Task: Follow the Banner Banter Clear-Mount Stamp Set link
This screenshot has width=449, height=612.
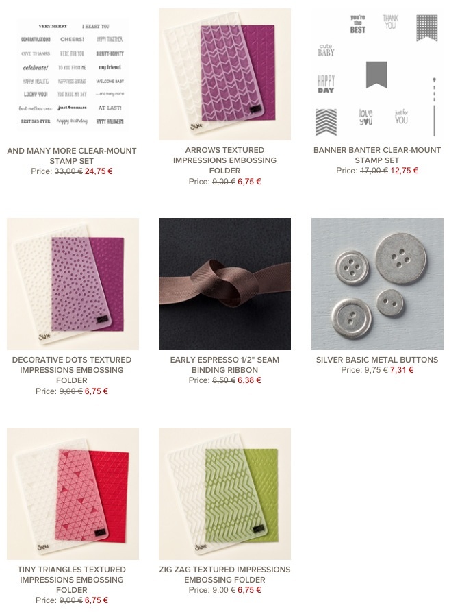Action: [377, 156]
